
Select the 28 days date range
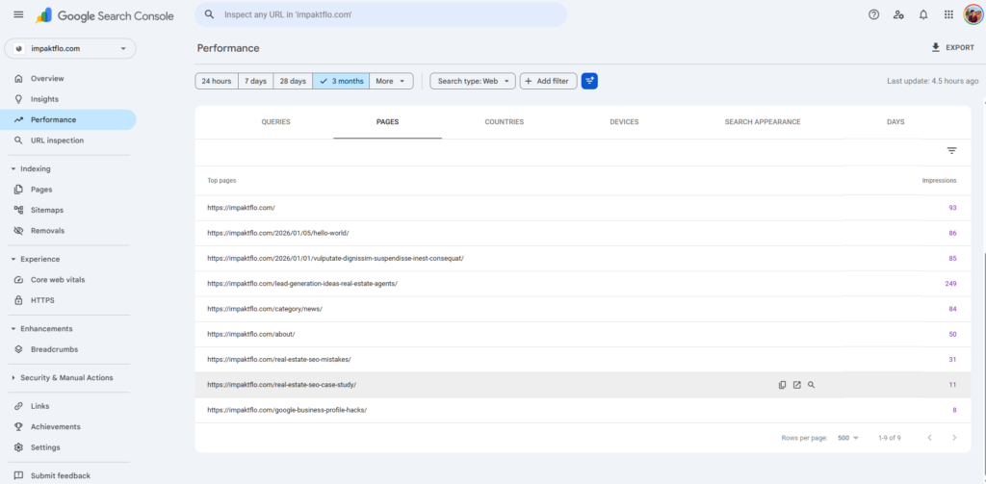(x=293, y=81)
